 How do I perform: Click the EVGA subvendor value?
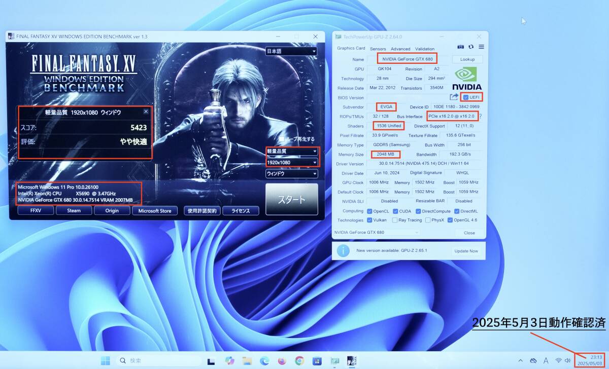point(386,107)
